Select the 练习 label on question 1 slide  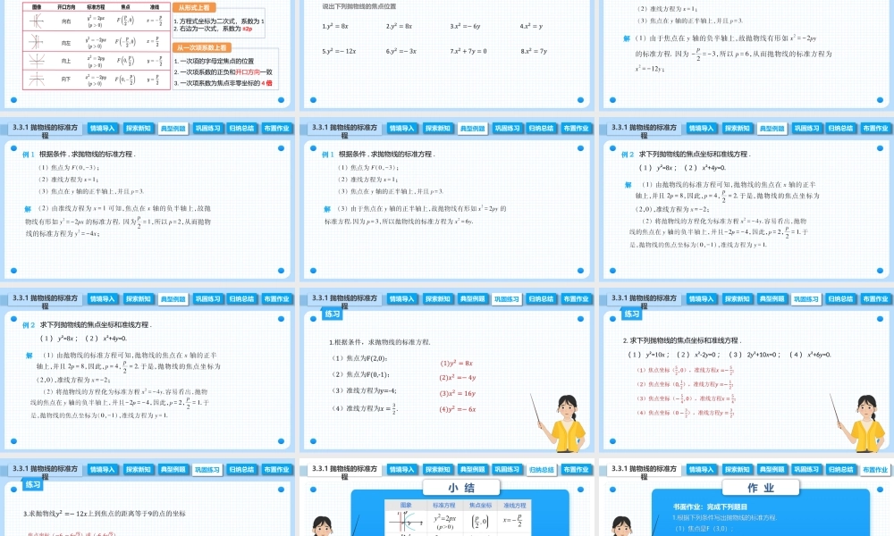tap(333, 314)
